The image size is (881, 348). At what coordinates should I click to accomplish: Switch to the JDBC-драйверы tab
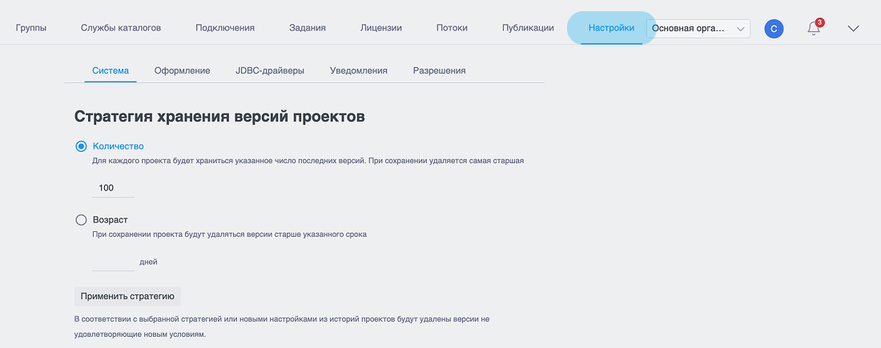point(270,70)
